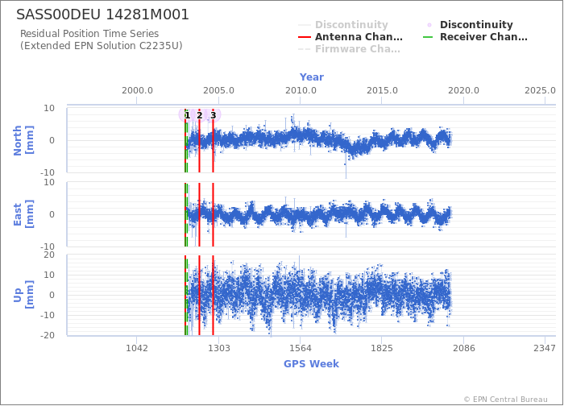
Task: Click the chart title SASS00DEU 14281M001
Action: 102,14
